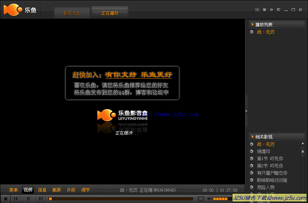Click the total duration 01:27:50
This screenshot has width=308, height=203.
pyautogui.click(x=228, y=190)
